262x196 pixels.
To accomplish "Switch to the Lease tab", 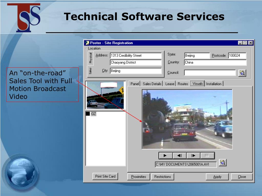I will point(170,84).
